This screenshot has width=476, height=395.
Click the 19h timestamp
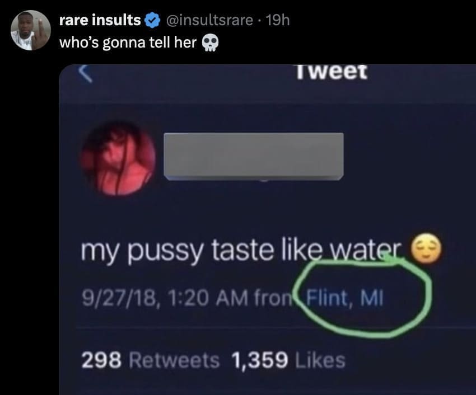(278, 21)
